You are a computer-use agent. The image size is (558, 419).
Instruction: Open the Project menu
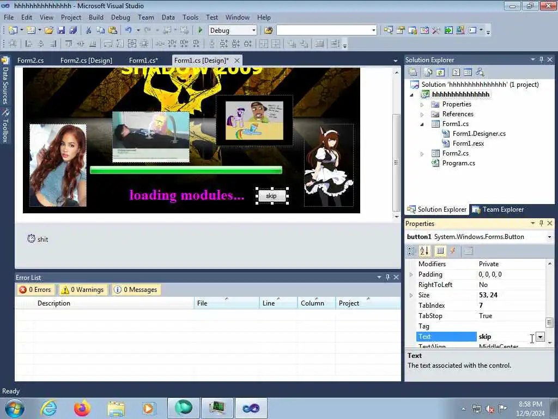[71, 17]
